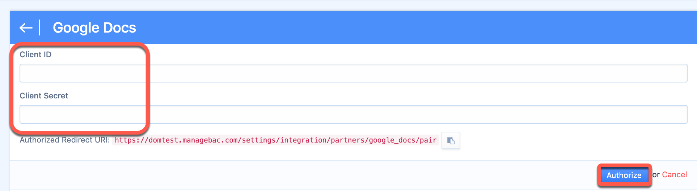Click the gray footer area left of Authorize
The image size is (697, 191).
click(290, 175)
